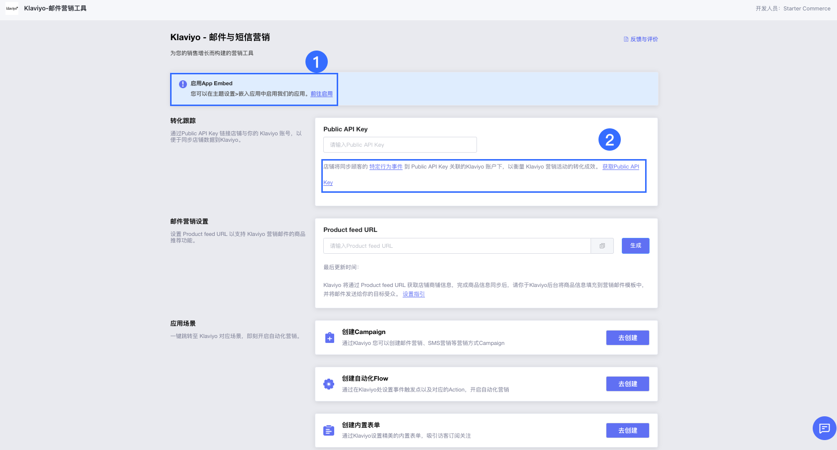Click the 获取Public API Key link
Viewport: 837px width, 450px height.
pos(620,167)
